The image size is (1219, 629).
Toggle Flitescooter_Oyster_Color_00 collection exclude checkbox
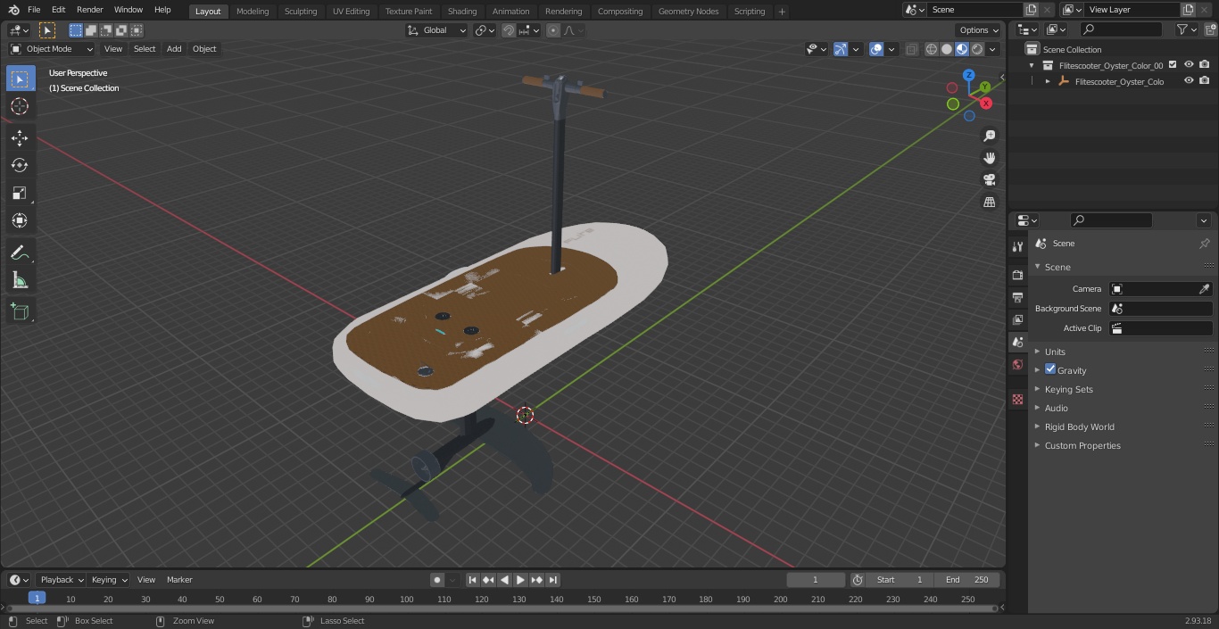tap(1173, 65)
